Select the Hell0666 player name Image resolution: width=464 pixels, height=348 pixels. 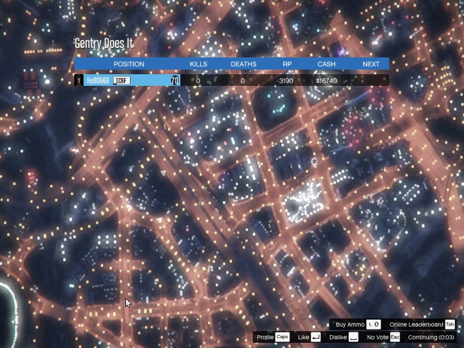click(98, 81)
